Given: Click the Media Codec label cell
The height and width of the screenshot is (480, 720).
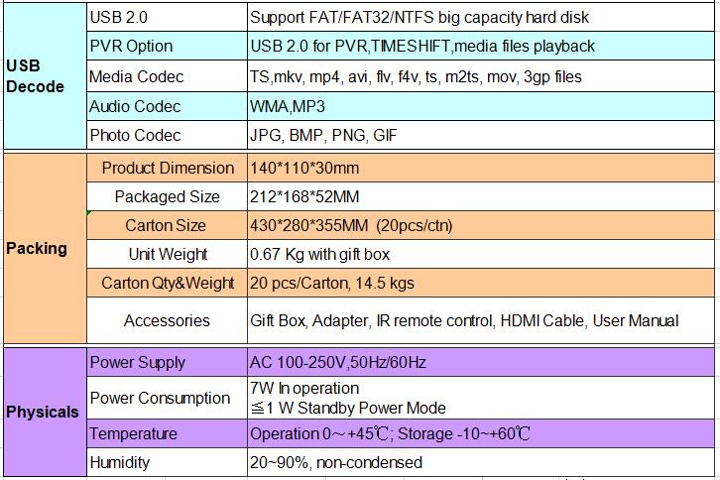Looking at the screenshot, I should [166, 76].
